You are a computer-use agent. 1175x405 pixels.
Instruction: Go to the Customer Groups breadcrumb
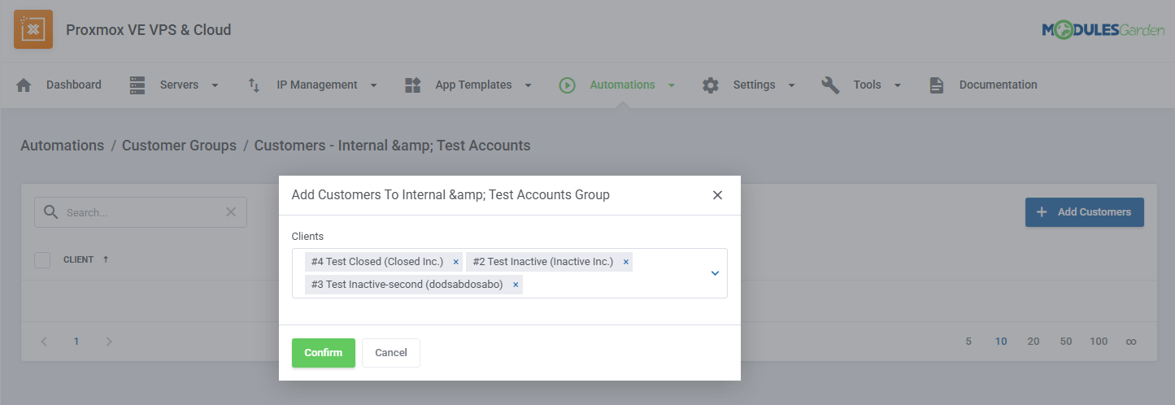[179, 146]
